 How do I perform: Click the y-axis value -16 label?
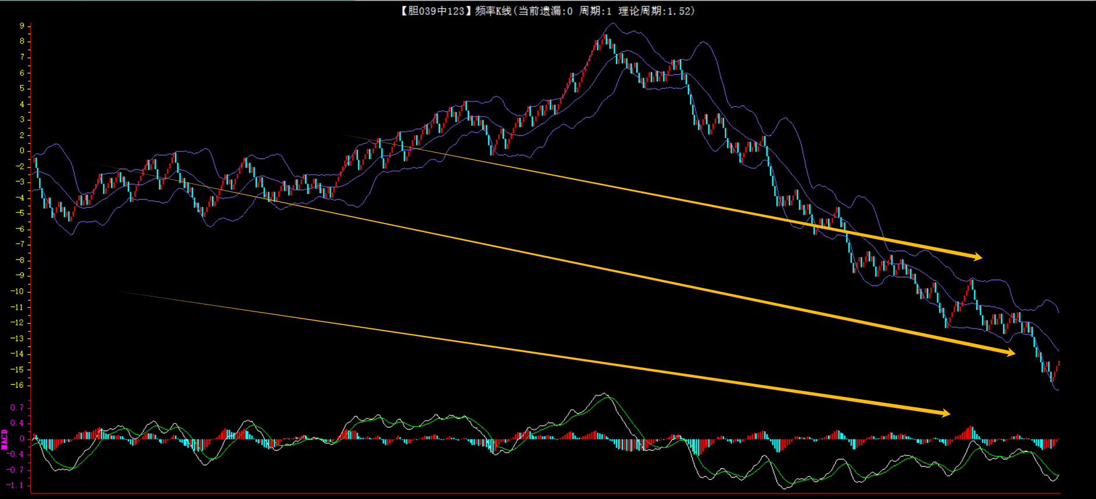coord(17,385)
